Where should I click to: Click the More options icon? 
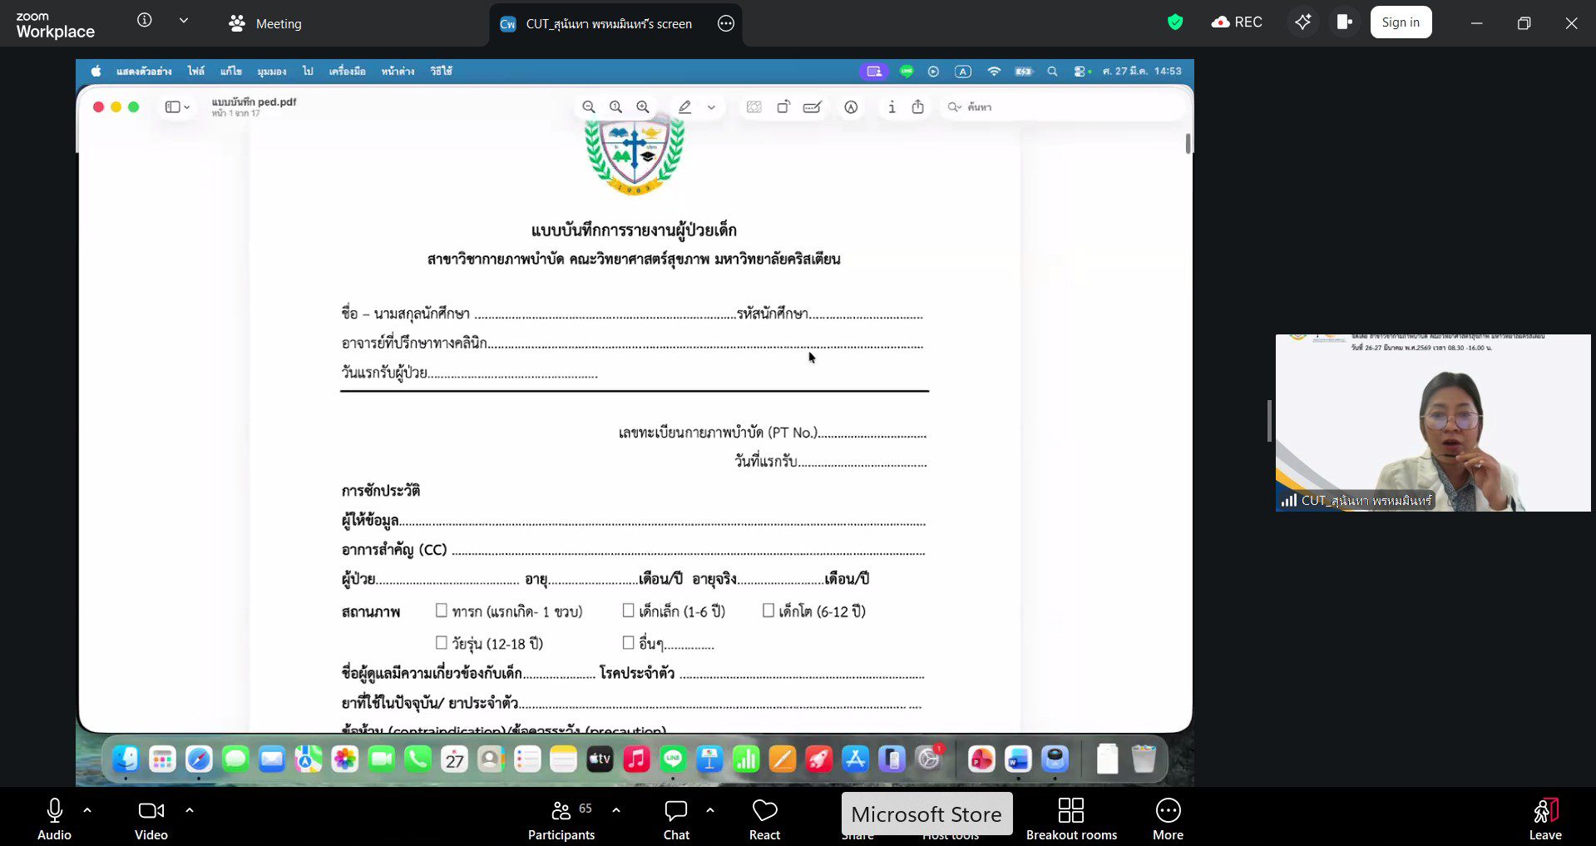pos(1168,819)
